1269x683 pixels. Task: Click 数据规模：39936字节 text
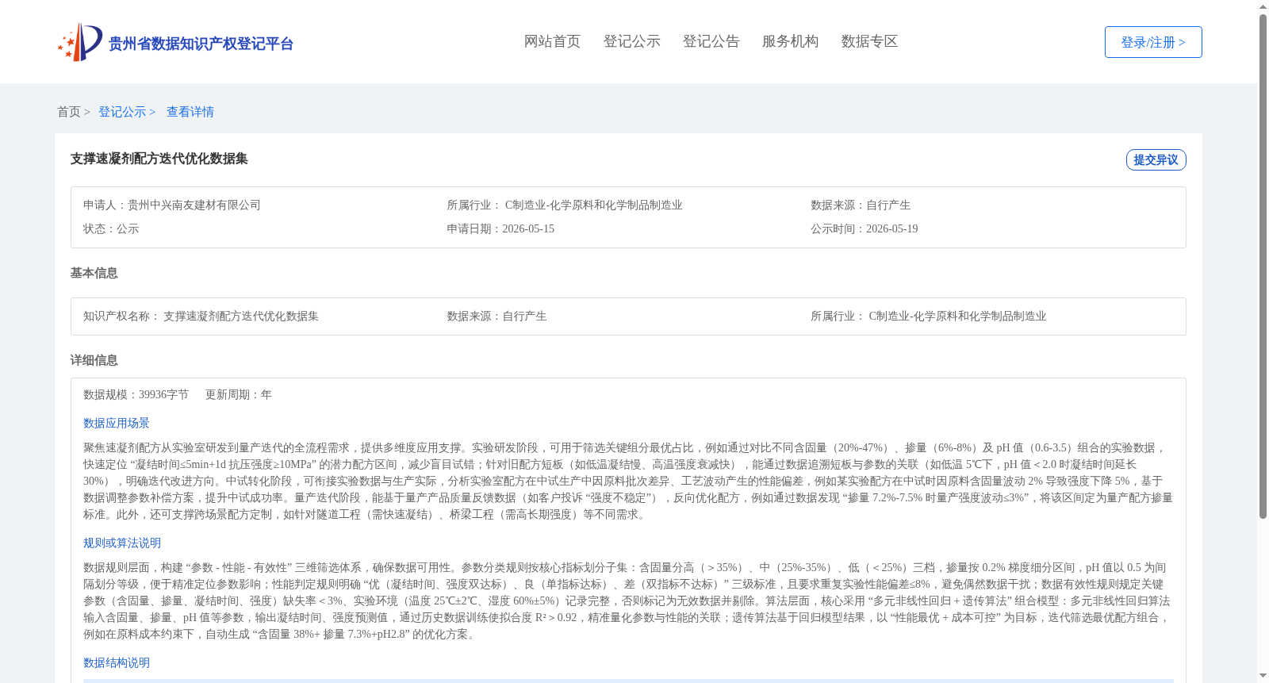tap(136, 394)
